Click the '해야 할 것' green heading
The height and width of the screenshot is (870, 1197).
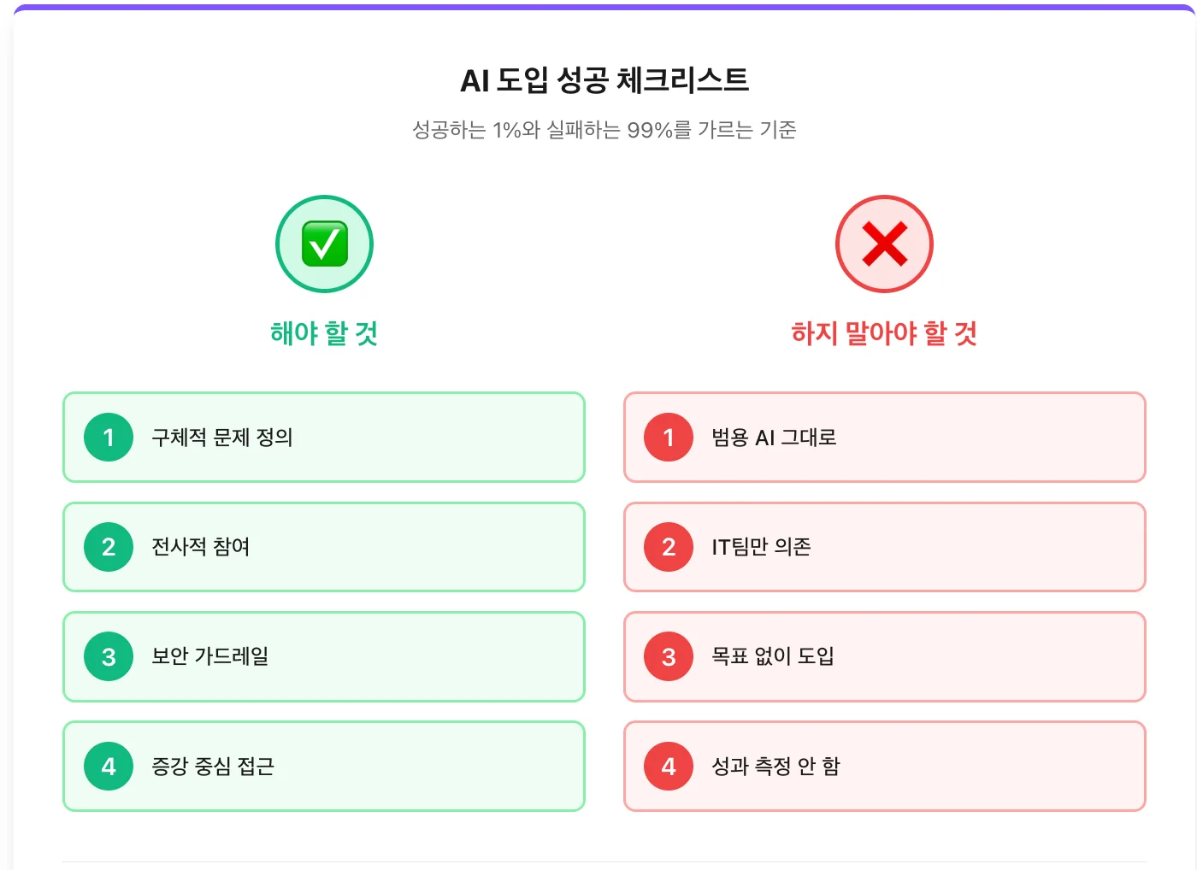point(324,333)
